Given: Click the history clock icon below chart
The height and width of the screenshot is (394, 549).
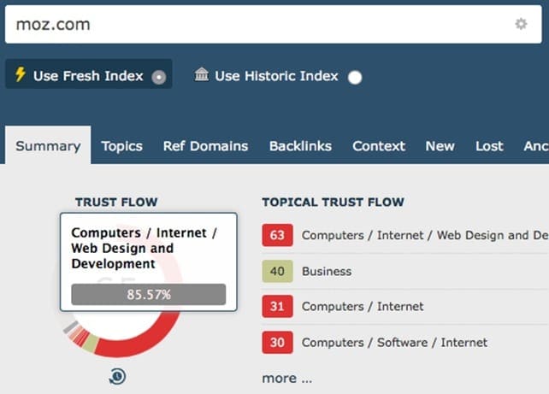Looking at the screenshot, I should [117, 376].
